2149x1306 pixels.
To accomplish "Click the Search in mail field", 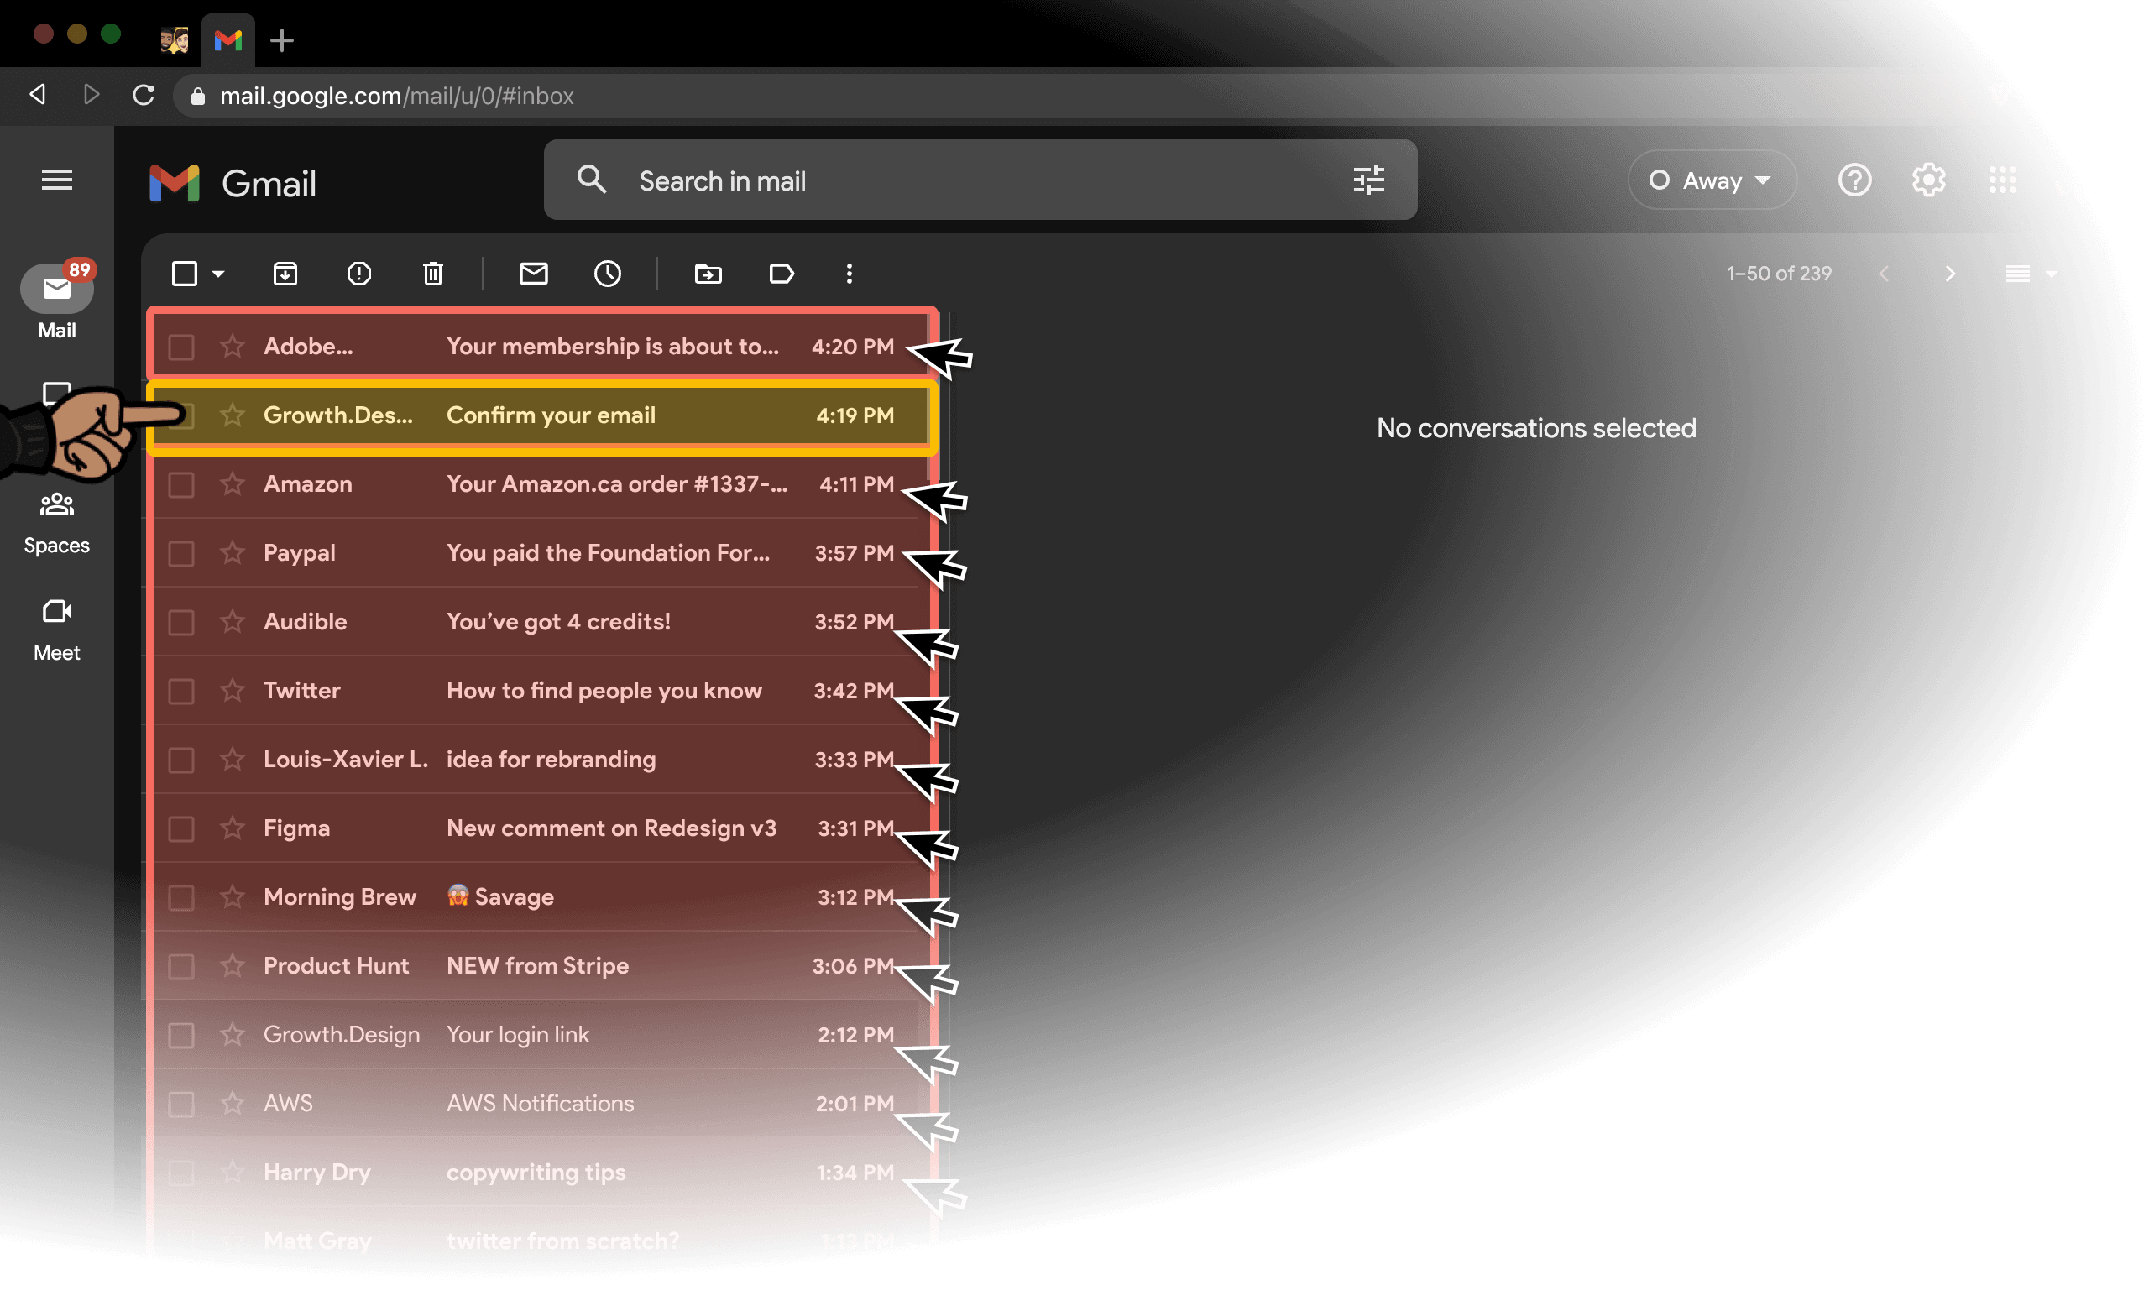I will click(x=980, y=180).
